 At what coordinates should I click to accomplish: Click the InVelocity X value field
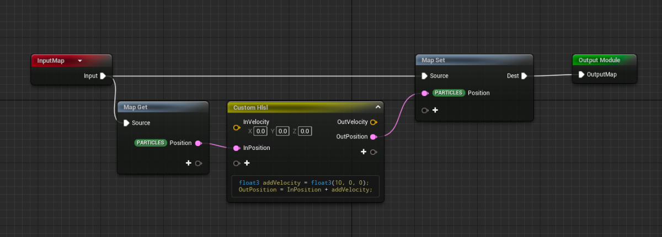pos(260,131)
